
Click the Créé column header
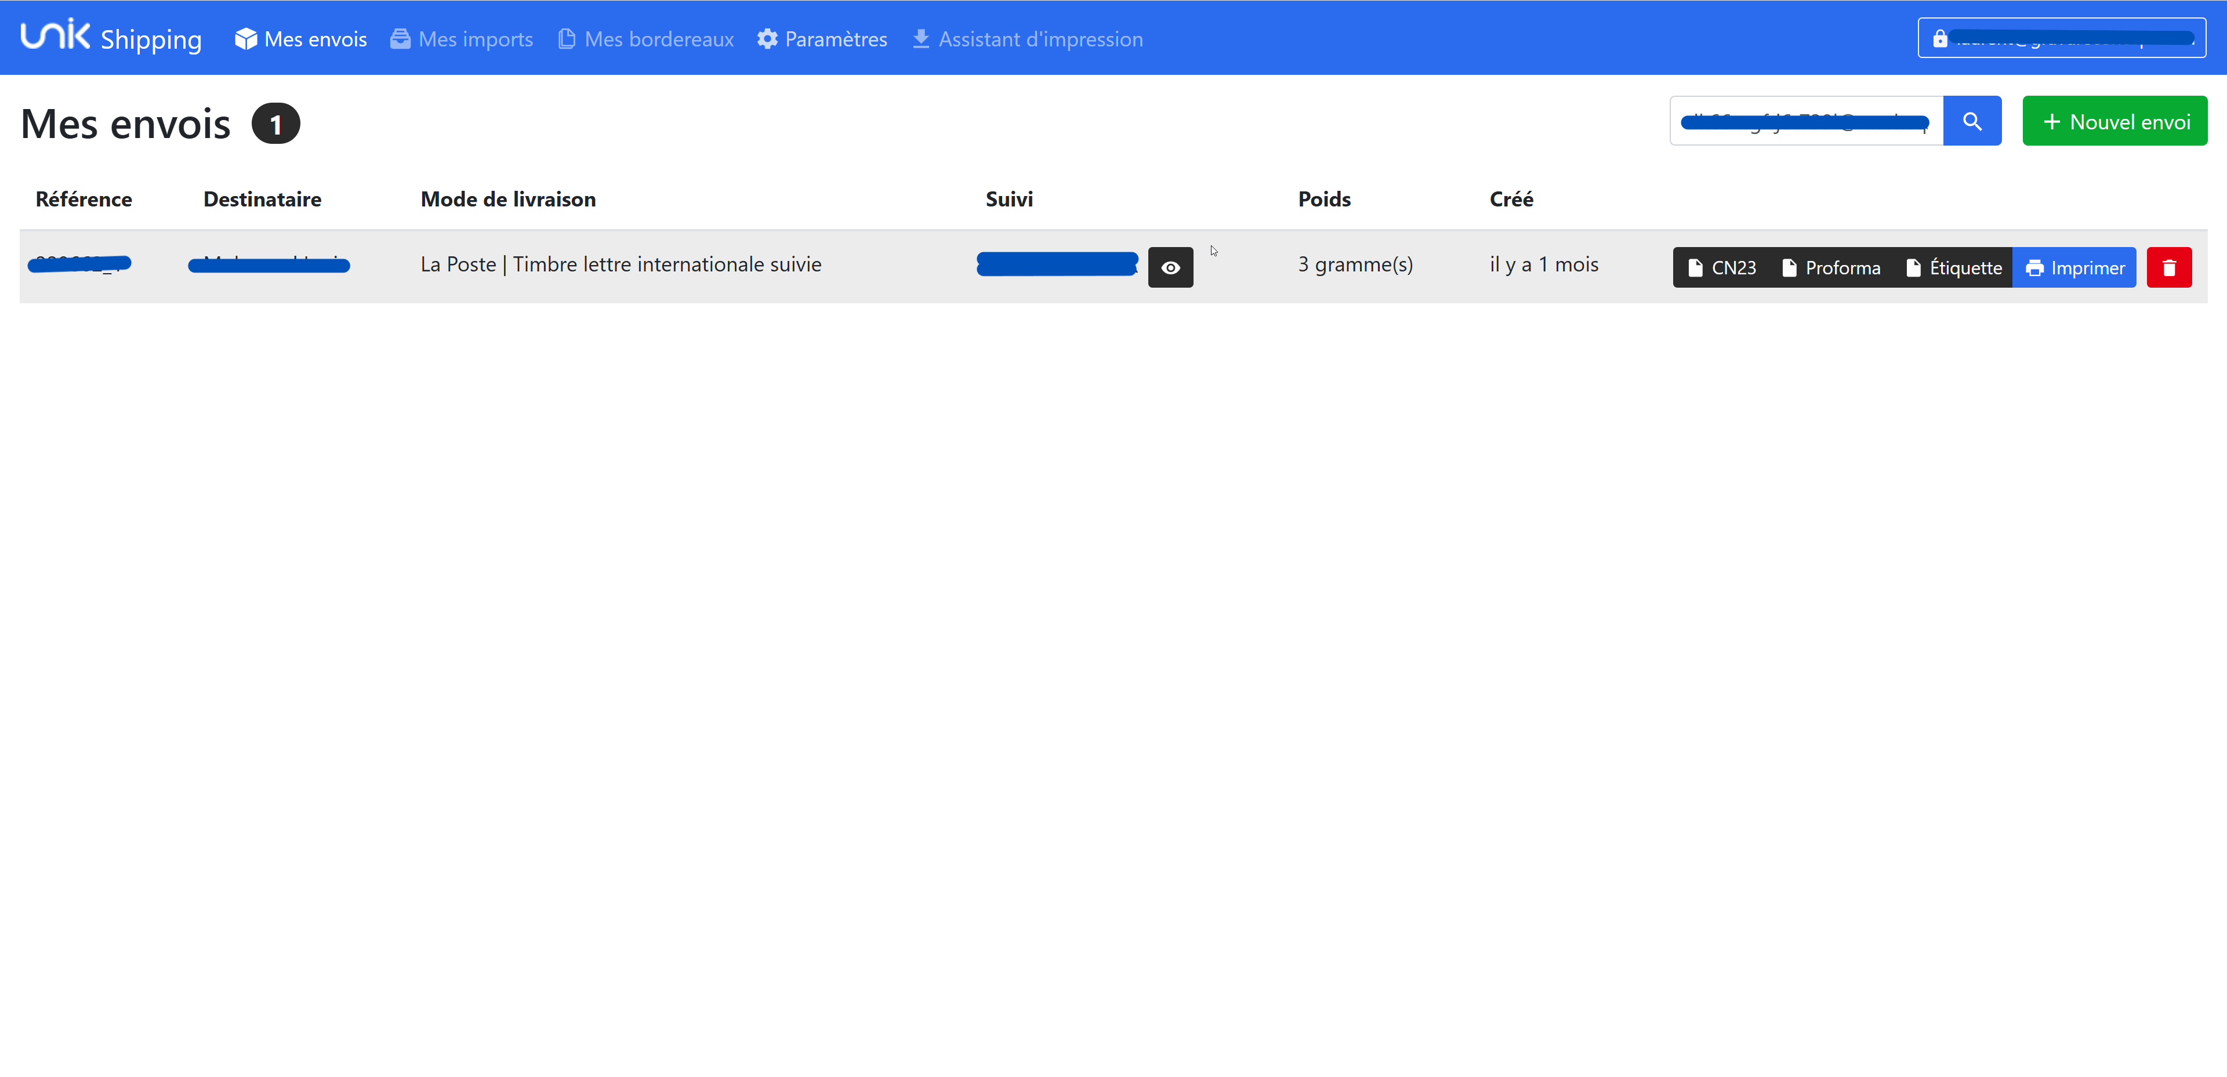1511,199
